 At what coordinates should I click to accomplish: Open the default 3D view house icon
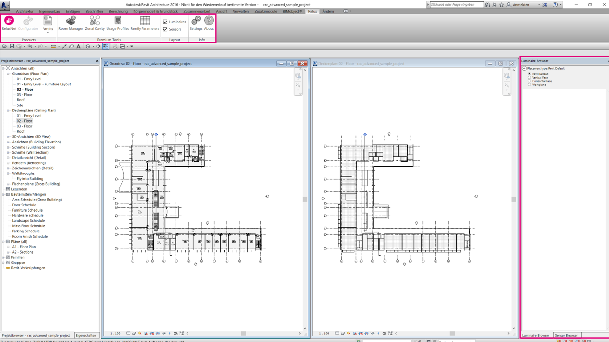pyautogui.click(x=88, y=46)
